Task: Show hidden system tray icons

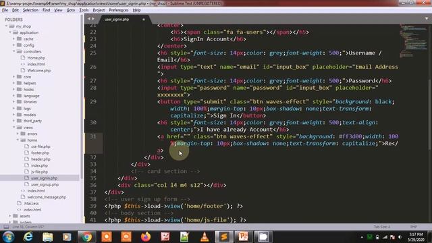Action: (362, 237)
